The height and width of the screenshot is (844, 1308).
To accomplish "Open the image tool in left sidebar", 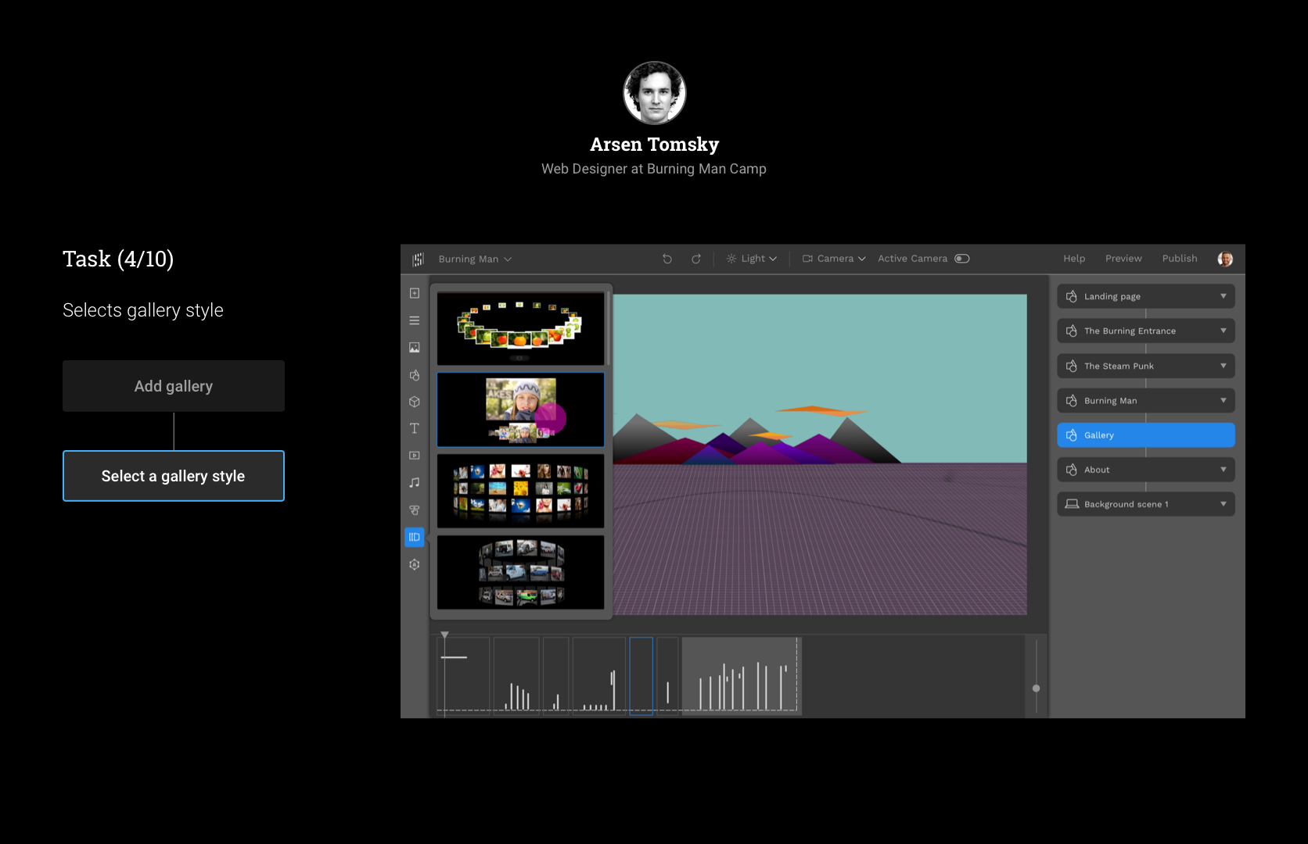I will click(x=415, y=348).
